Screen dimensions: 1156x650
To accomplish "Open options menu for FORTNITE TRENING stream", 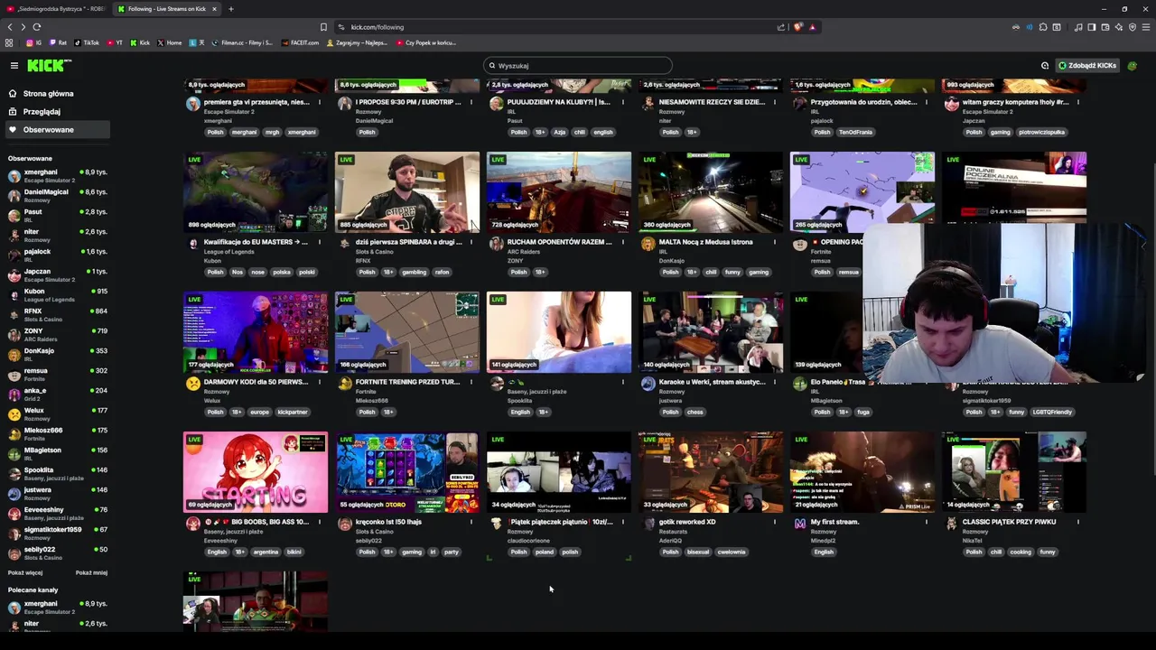I will [471, 382].
